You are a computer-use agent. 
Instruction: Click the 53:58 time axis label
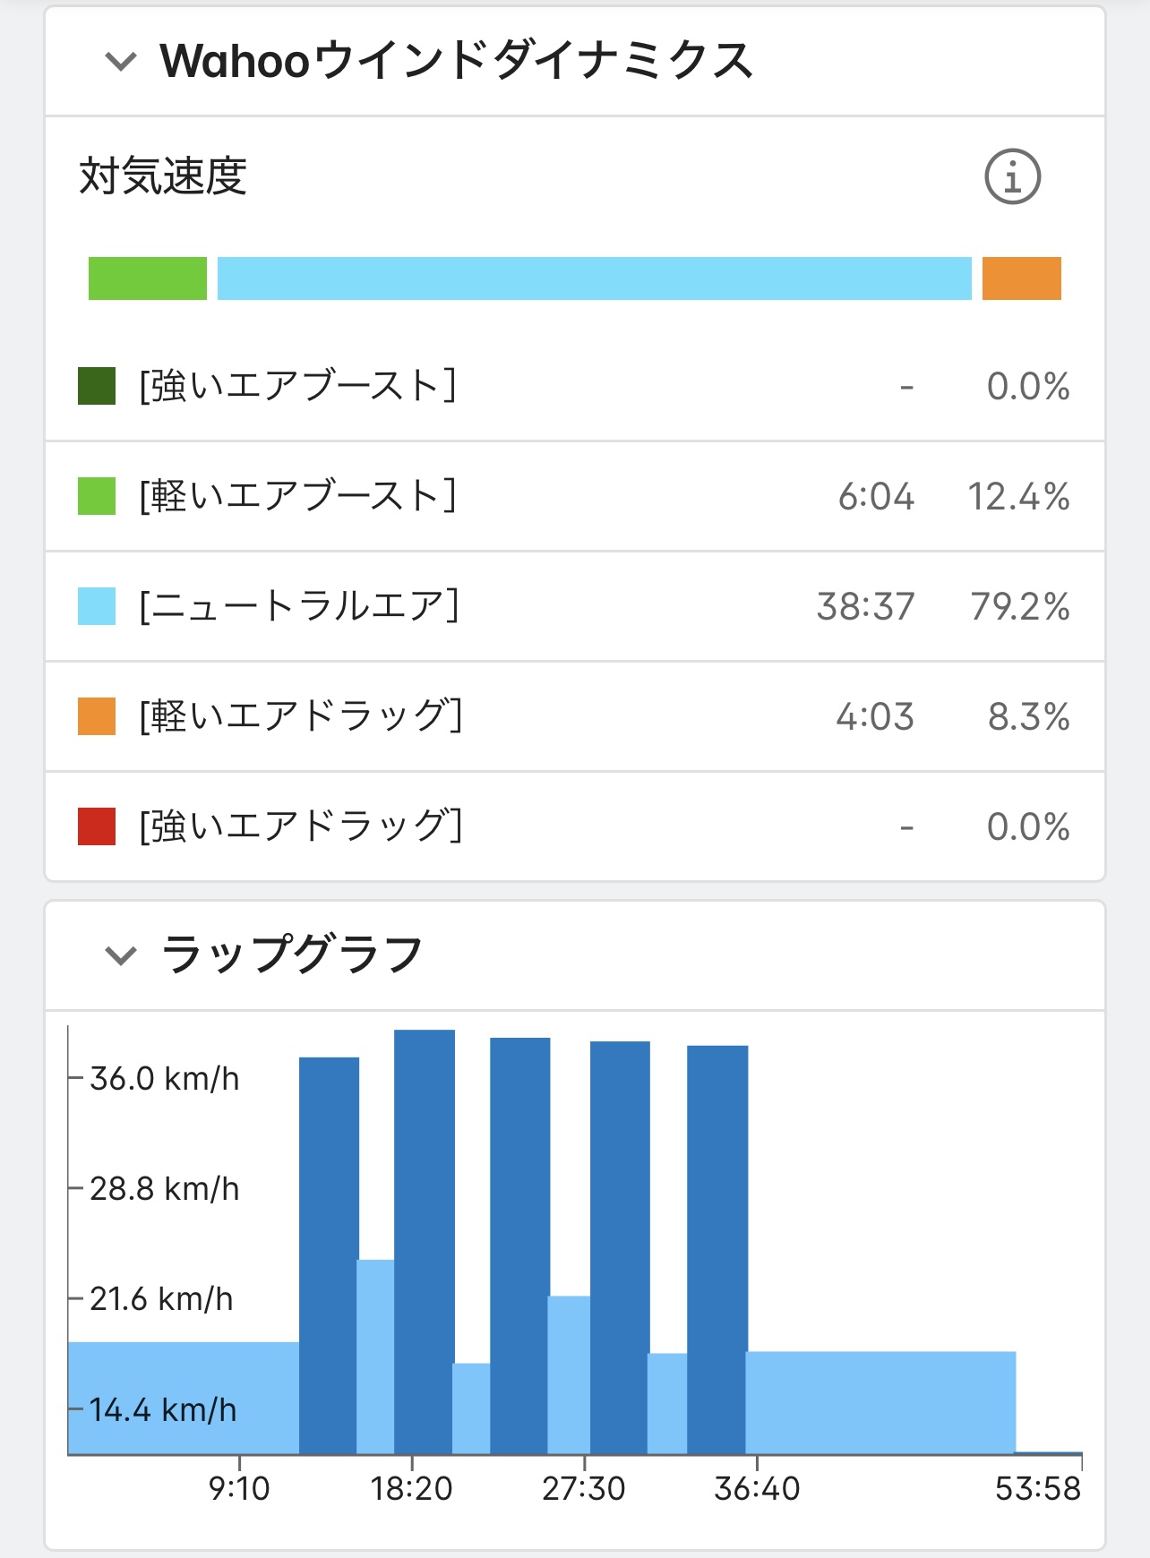point(1037,1489)
